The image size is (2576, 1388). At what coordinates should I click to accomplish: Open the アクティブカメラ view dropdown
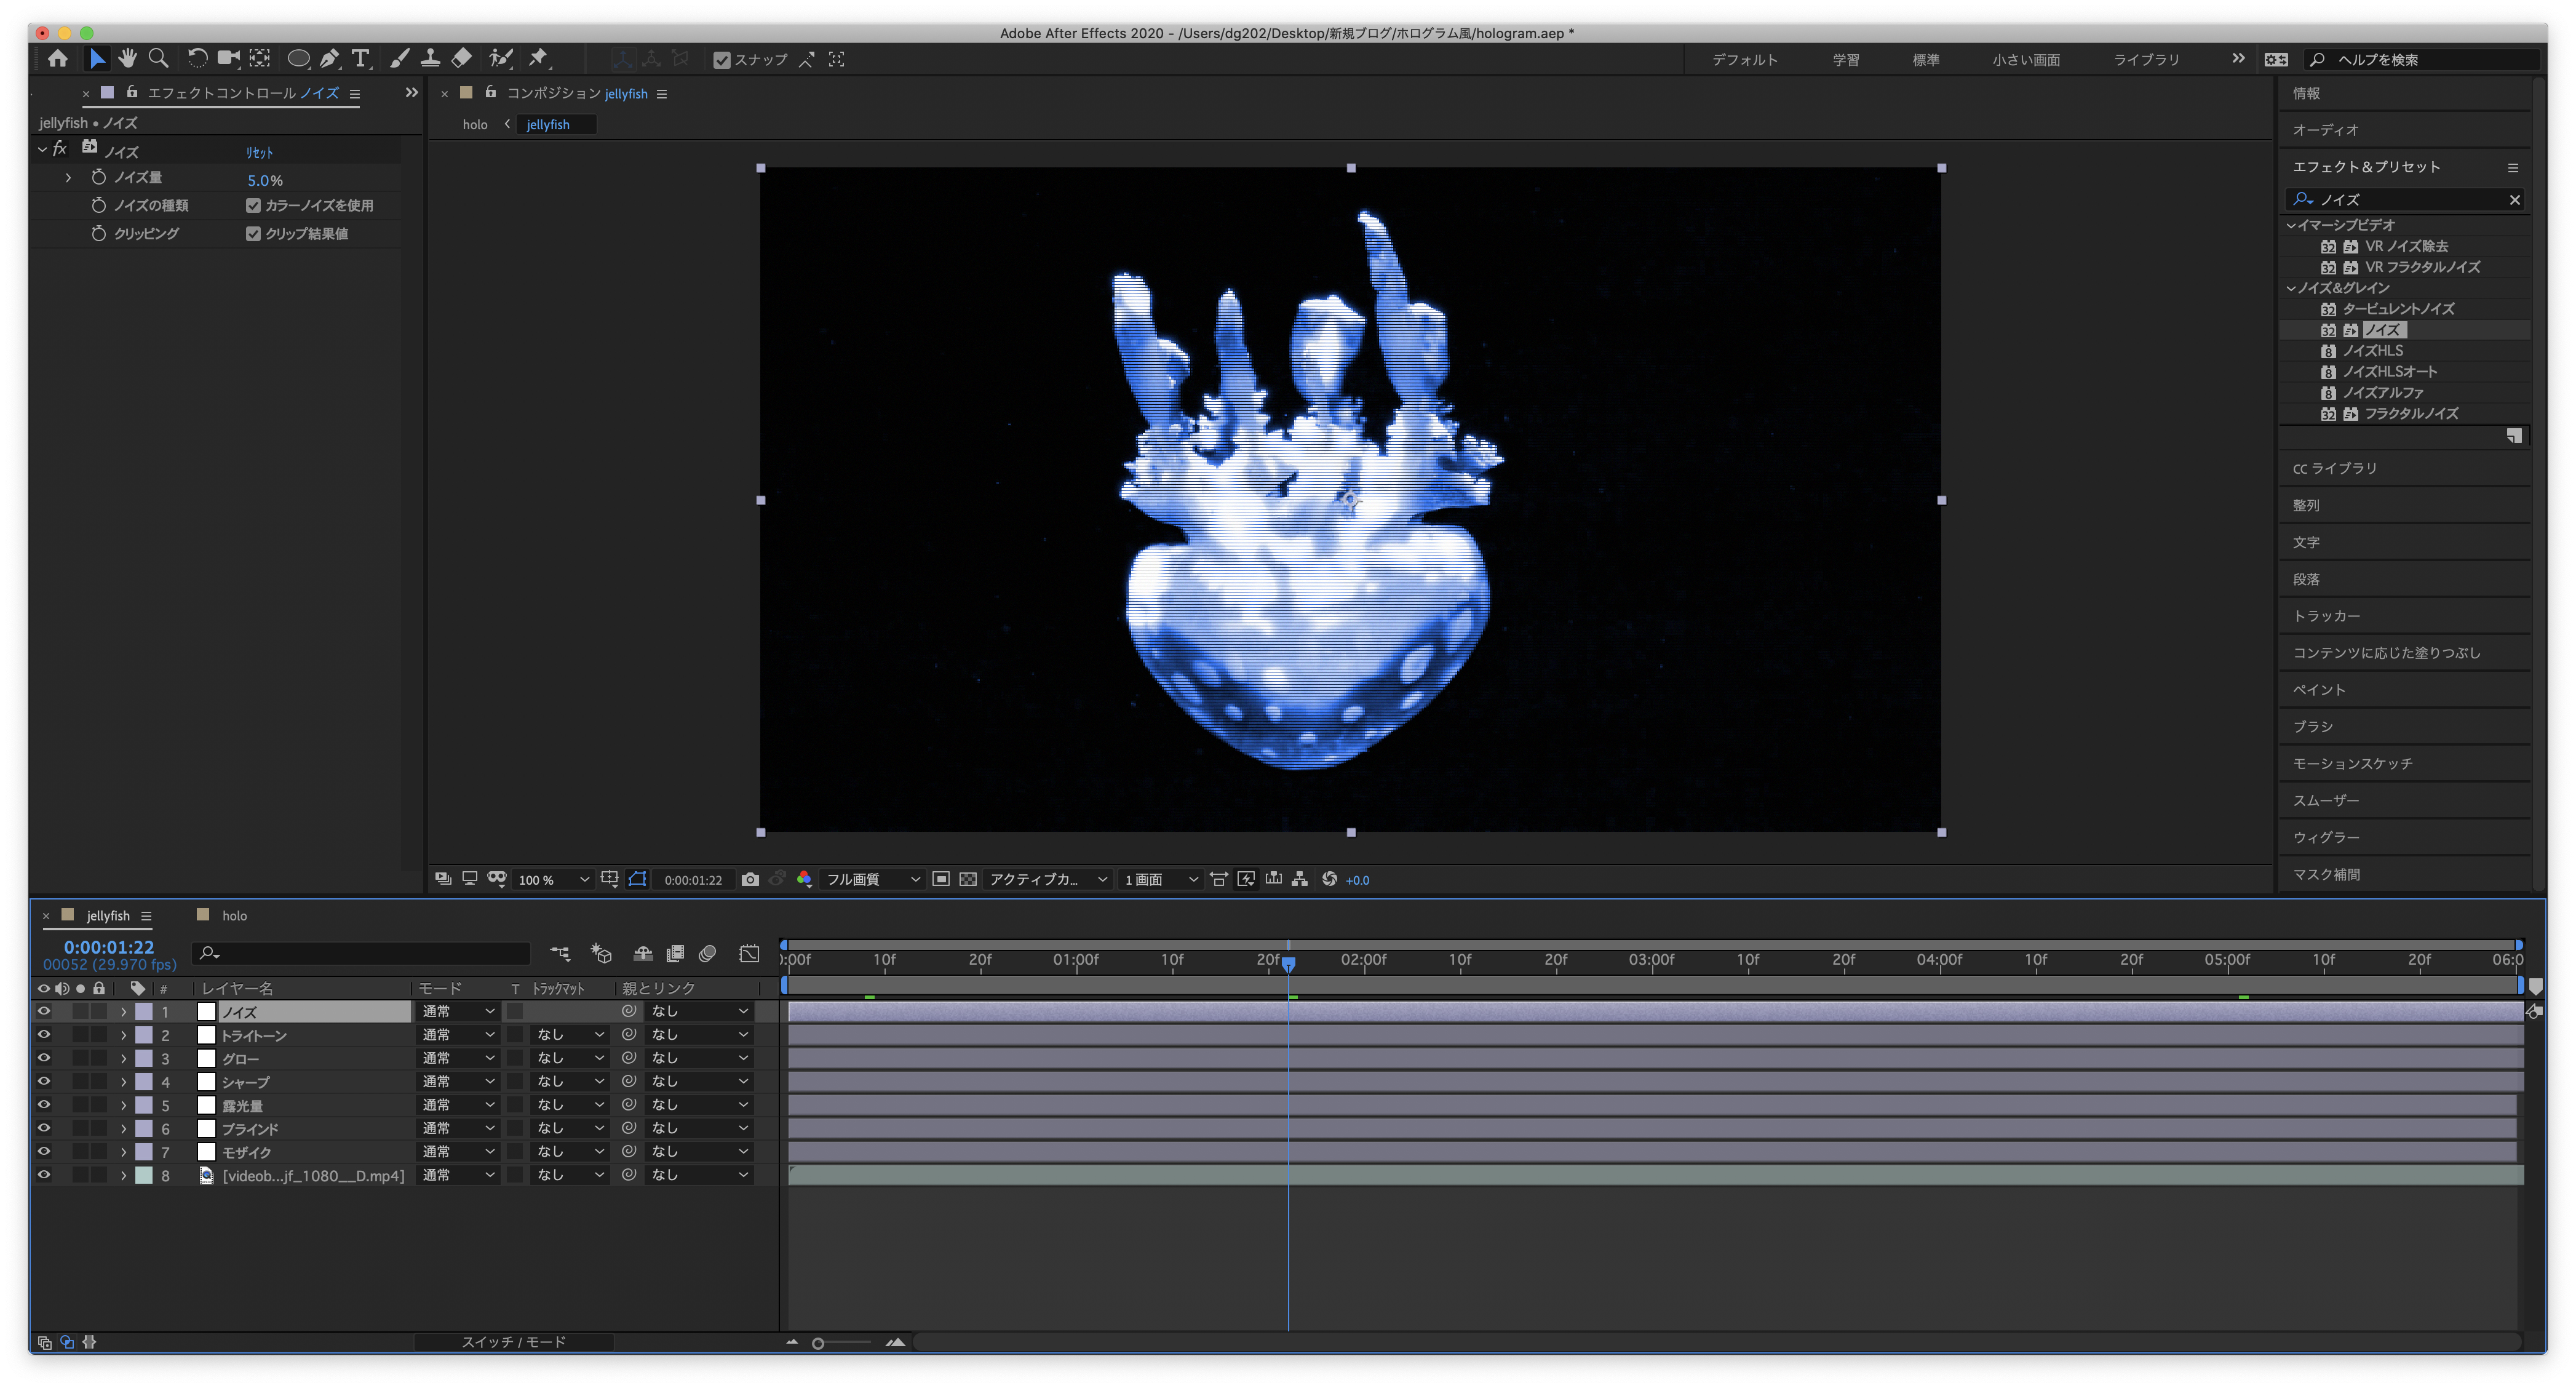click(x=1047, y=879)
